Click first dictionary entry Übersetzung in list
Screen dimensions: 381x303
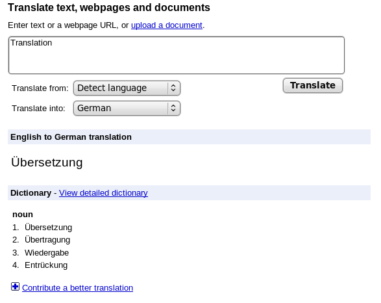pos(48,228)
